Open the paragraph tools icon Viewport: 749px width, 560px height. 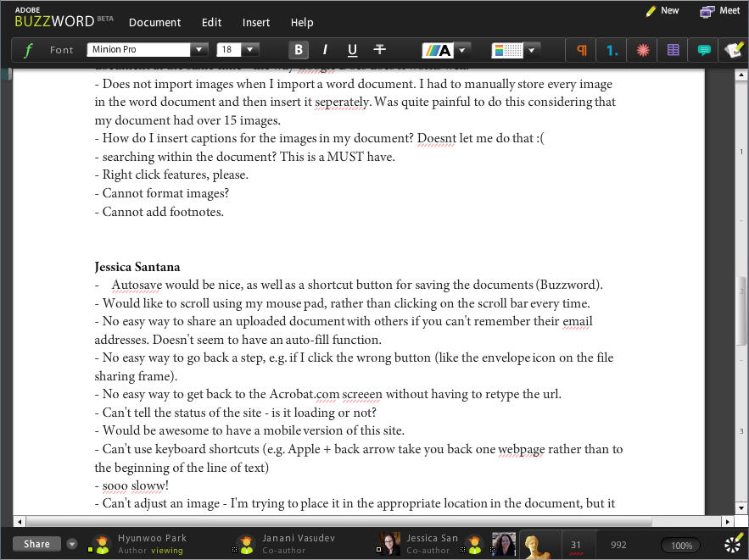coord(582,50)
